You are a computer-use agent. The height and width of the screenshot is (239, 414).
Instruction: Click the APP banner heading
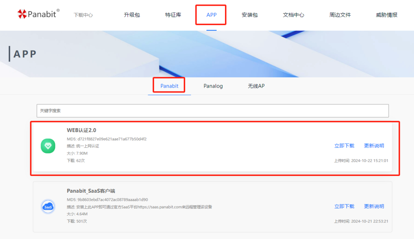click(x=25, y=54)
